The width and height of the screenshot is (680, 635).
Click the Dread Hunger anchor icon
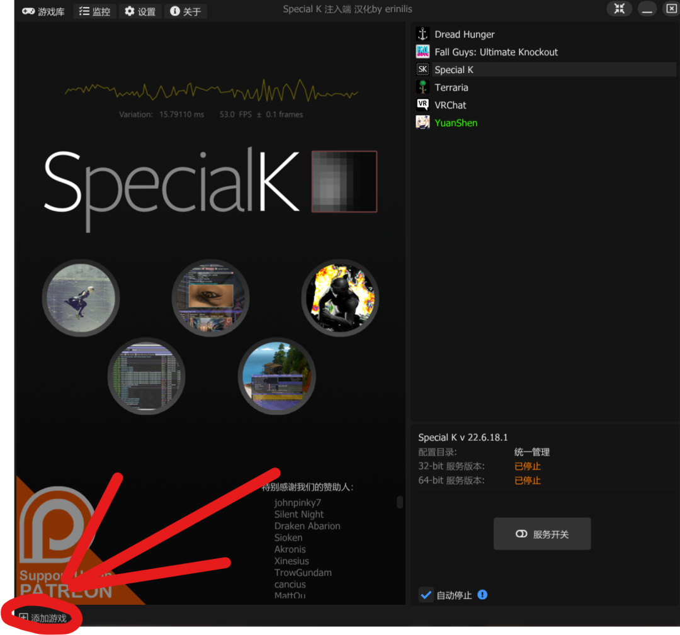click(422, 34)
